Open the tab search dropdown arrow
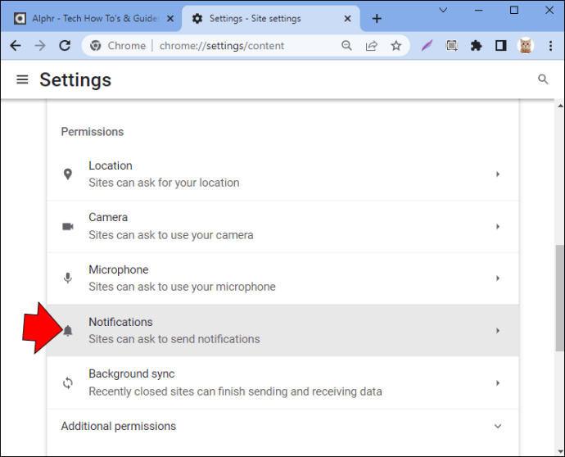This screenshot has width=565, height=457. 443,10
